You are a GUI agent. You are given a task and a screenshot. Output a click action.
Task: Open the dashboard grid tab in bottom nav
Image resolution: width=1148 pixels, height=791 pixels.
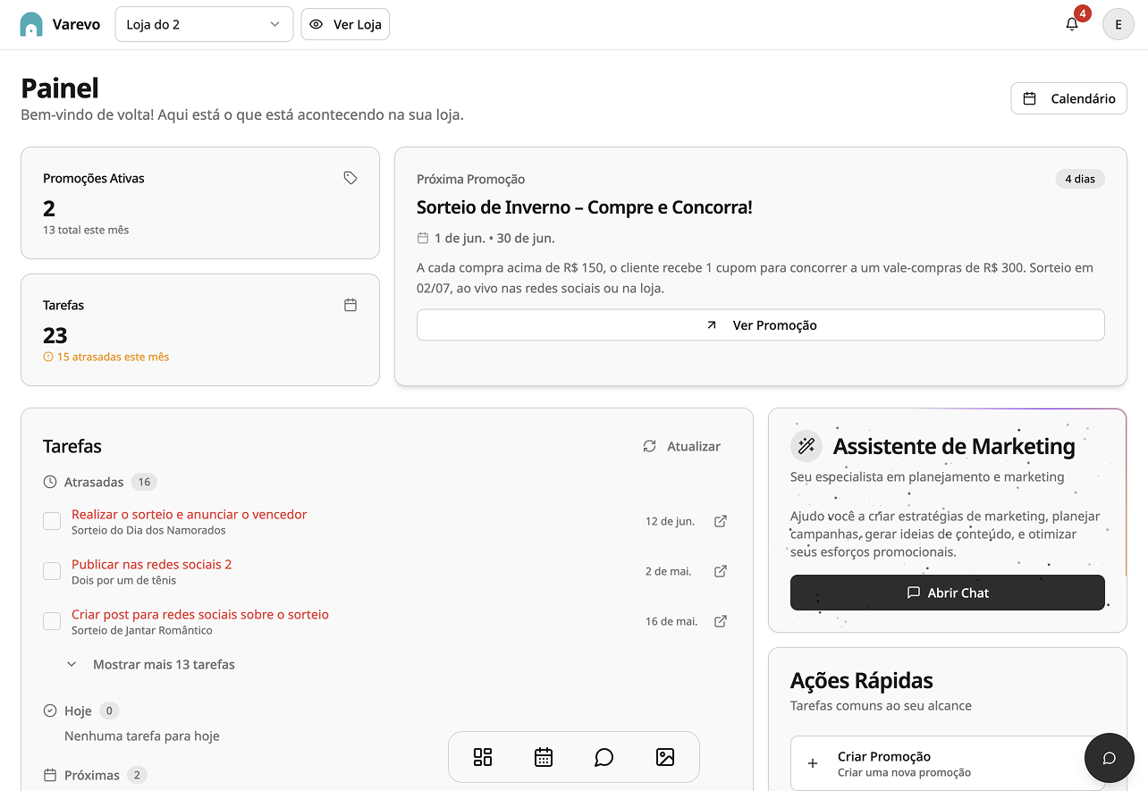pyautogui.click(x=483, y=757)
